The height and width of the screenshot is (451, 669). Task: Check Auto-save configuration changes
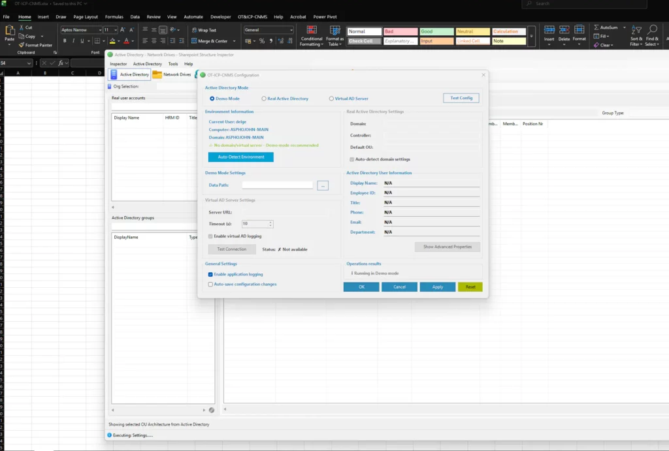click(210, 285)
